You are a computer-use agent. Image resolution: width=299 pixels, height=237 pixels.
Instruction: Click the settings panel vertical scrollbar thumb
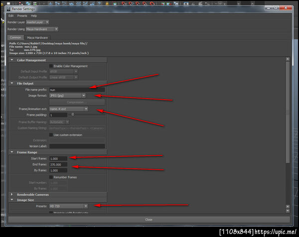pyautogui.click(x=288, y=112)
